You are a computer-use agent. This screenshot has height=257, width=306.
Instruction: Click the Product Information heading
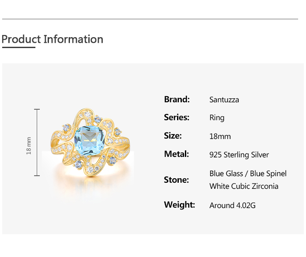pyautogui.click(x=52, y=39)
